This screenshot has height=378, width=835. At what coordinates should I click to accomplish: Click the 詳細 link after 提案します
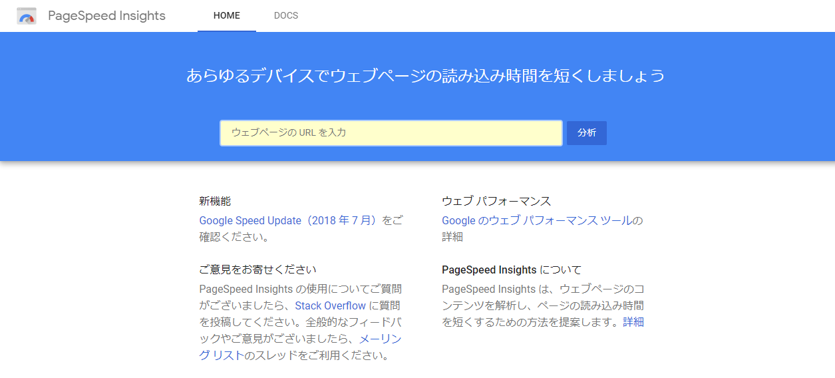point(633,322)
